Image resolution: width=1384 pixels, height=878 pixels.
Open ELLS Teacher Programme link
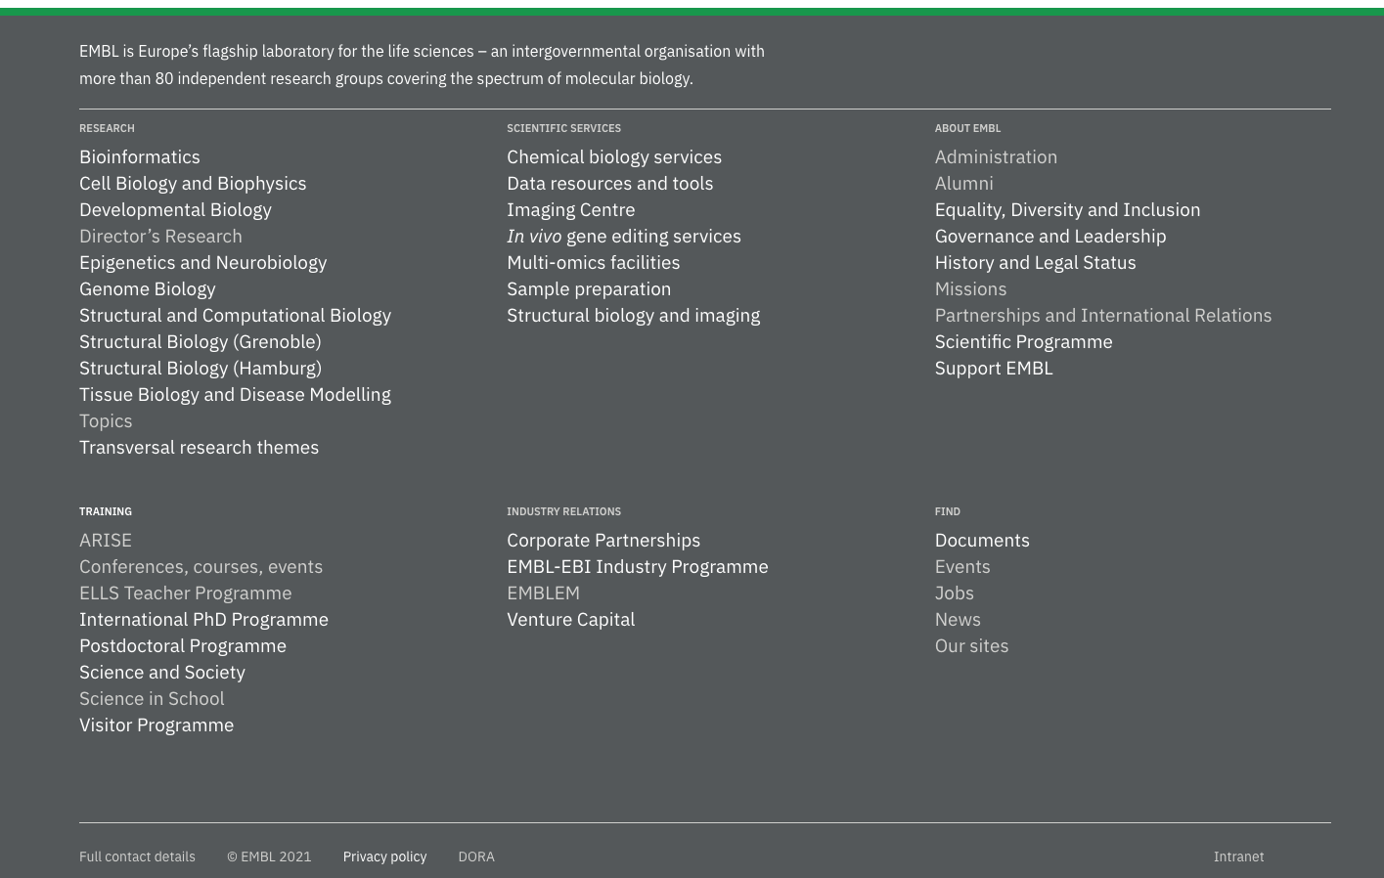(x=185, y=593)
